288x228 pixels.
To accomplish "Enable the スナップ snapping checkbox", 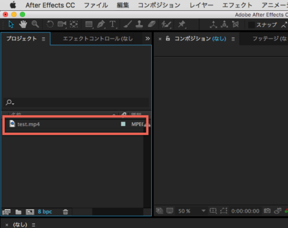I will (251, 25).
